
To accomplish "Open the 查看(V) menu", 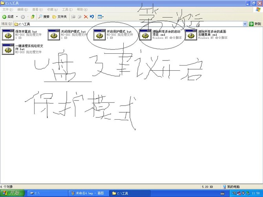I will tap(37, 9).
